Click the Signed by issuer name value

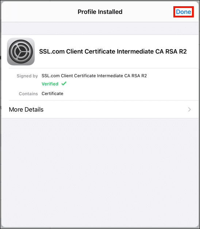(x=94, y=76)
